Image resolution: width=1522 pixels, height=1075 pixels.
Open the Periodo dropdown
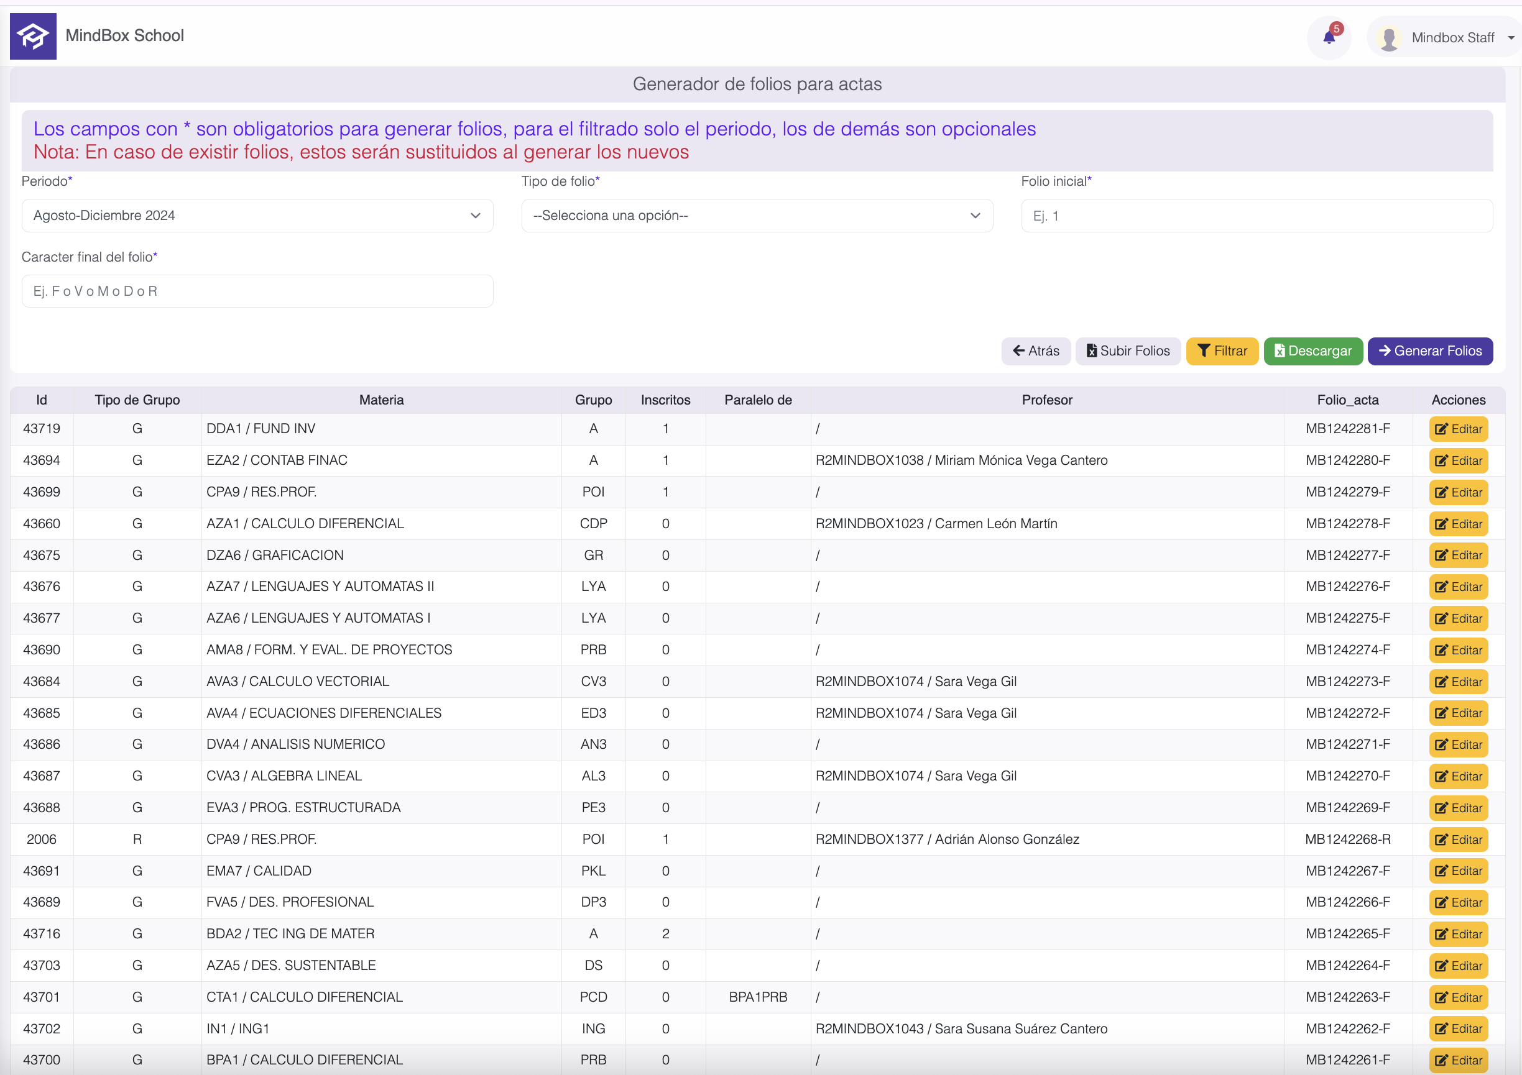click(257, 216)
